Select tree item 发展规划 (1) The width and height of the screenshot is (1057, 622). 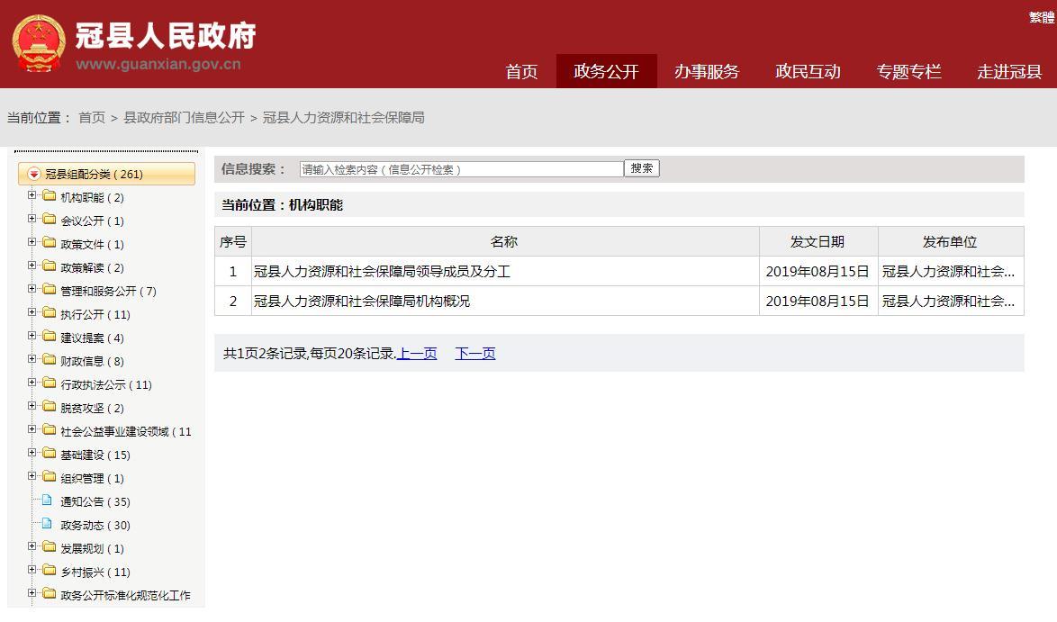tap(93, 549)
